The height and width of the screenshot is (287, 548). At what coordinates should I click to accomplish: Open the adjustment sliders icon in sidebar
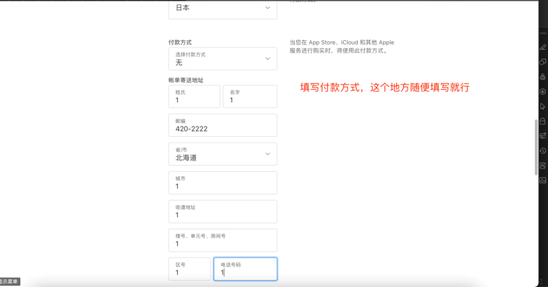[543, 136]
